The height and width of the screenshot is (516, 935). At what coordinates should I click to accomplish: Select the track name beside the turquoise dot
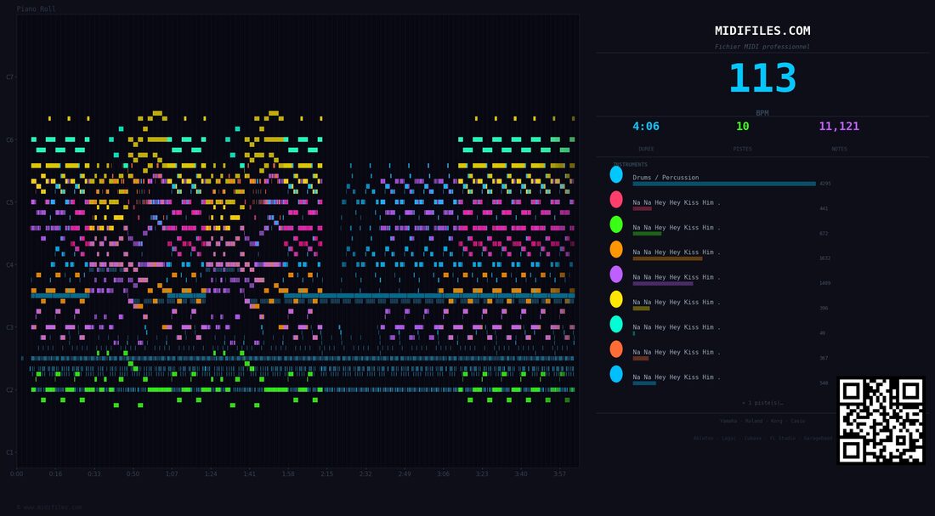(677, 327)
